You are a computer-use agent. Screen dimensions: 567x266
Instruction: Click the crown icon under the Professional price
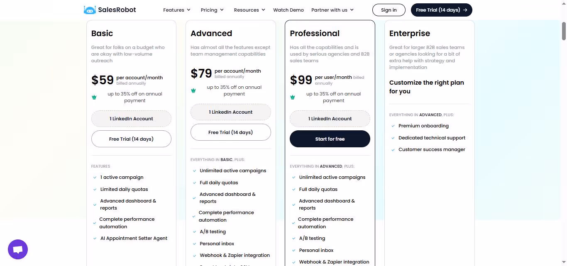[x=293, y=97]
